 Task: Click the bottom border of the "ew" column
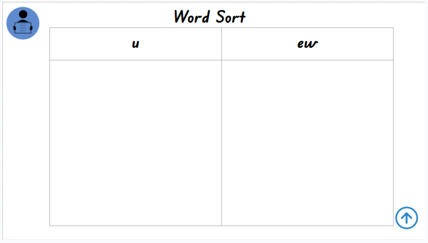tap(307, 226)
